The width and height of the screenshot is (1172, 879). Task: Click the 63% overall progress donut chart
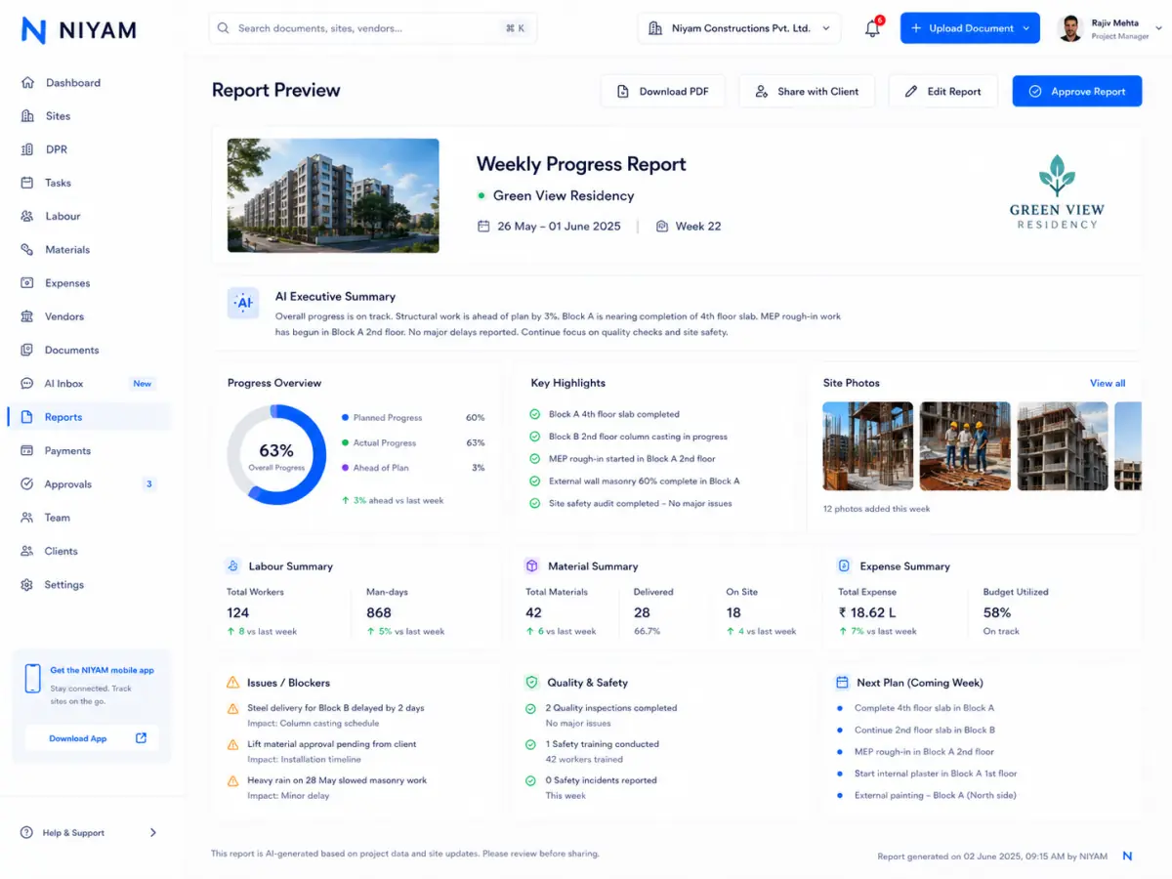276,455
